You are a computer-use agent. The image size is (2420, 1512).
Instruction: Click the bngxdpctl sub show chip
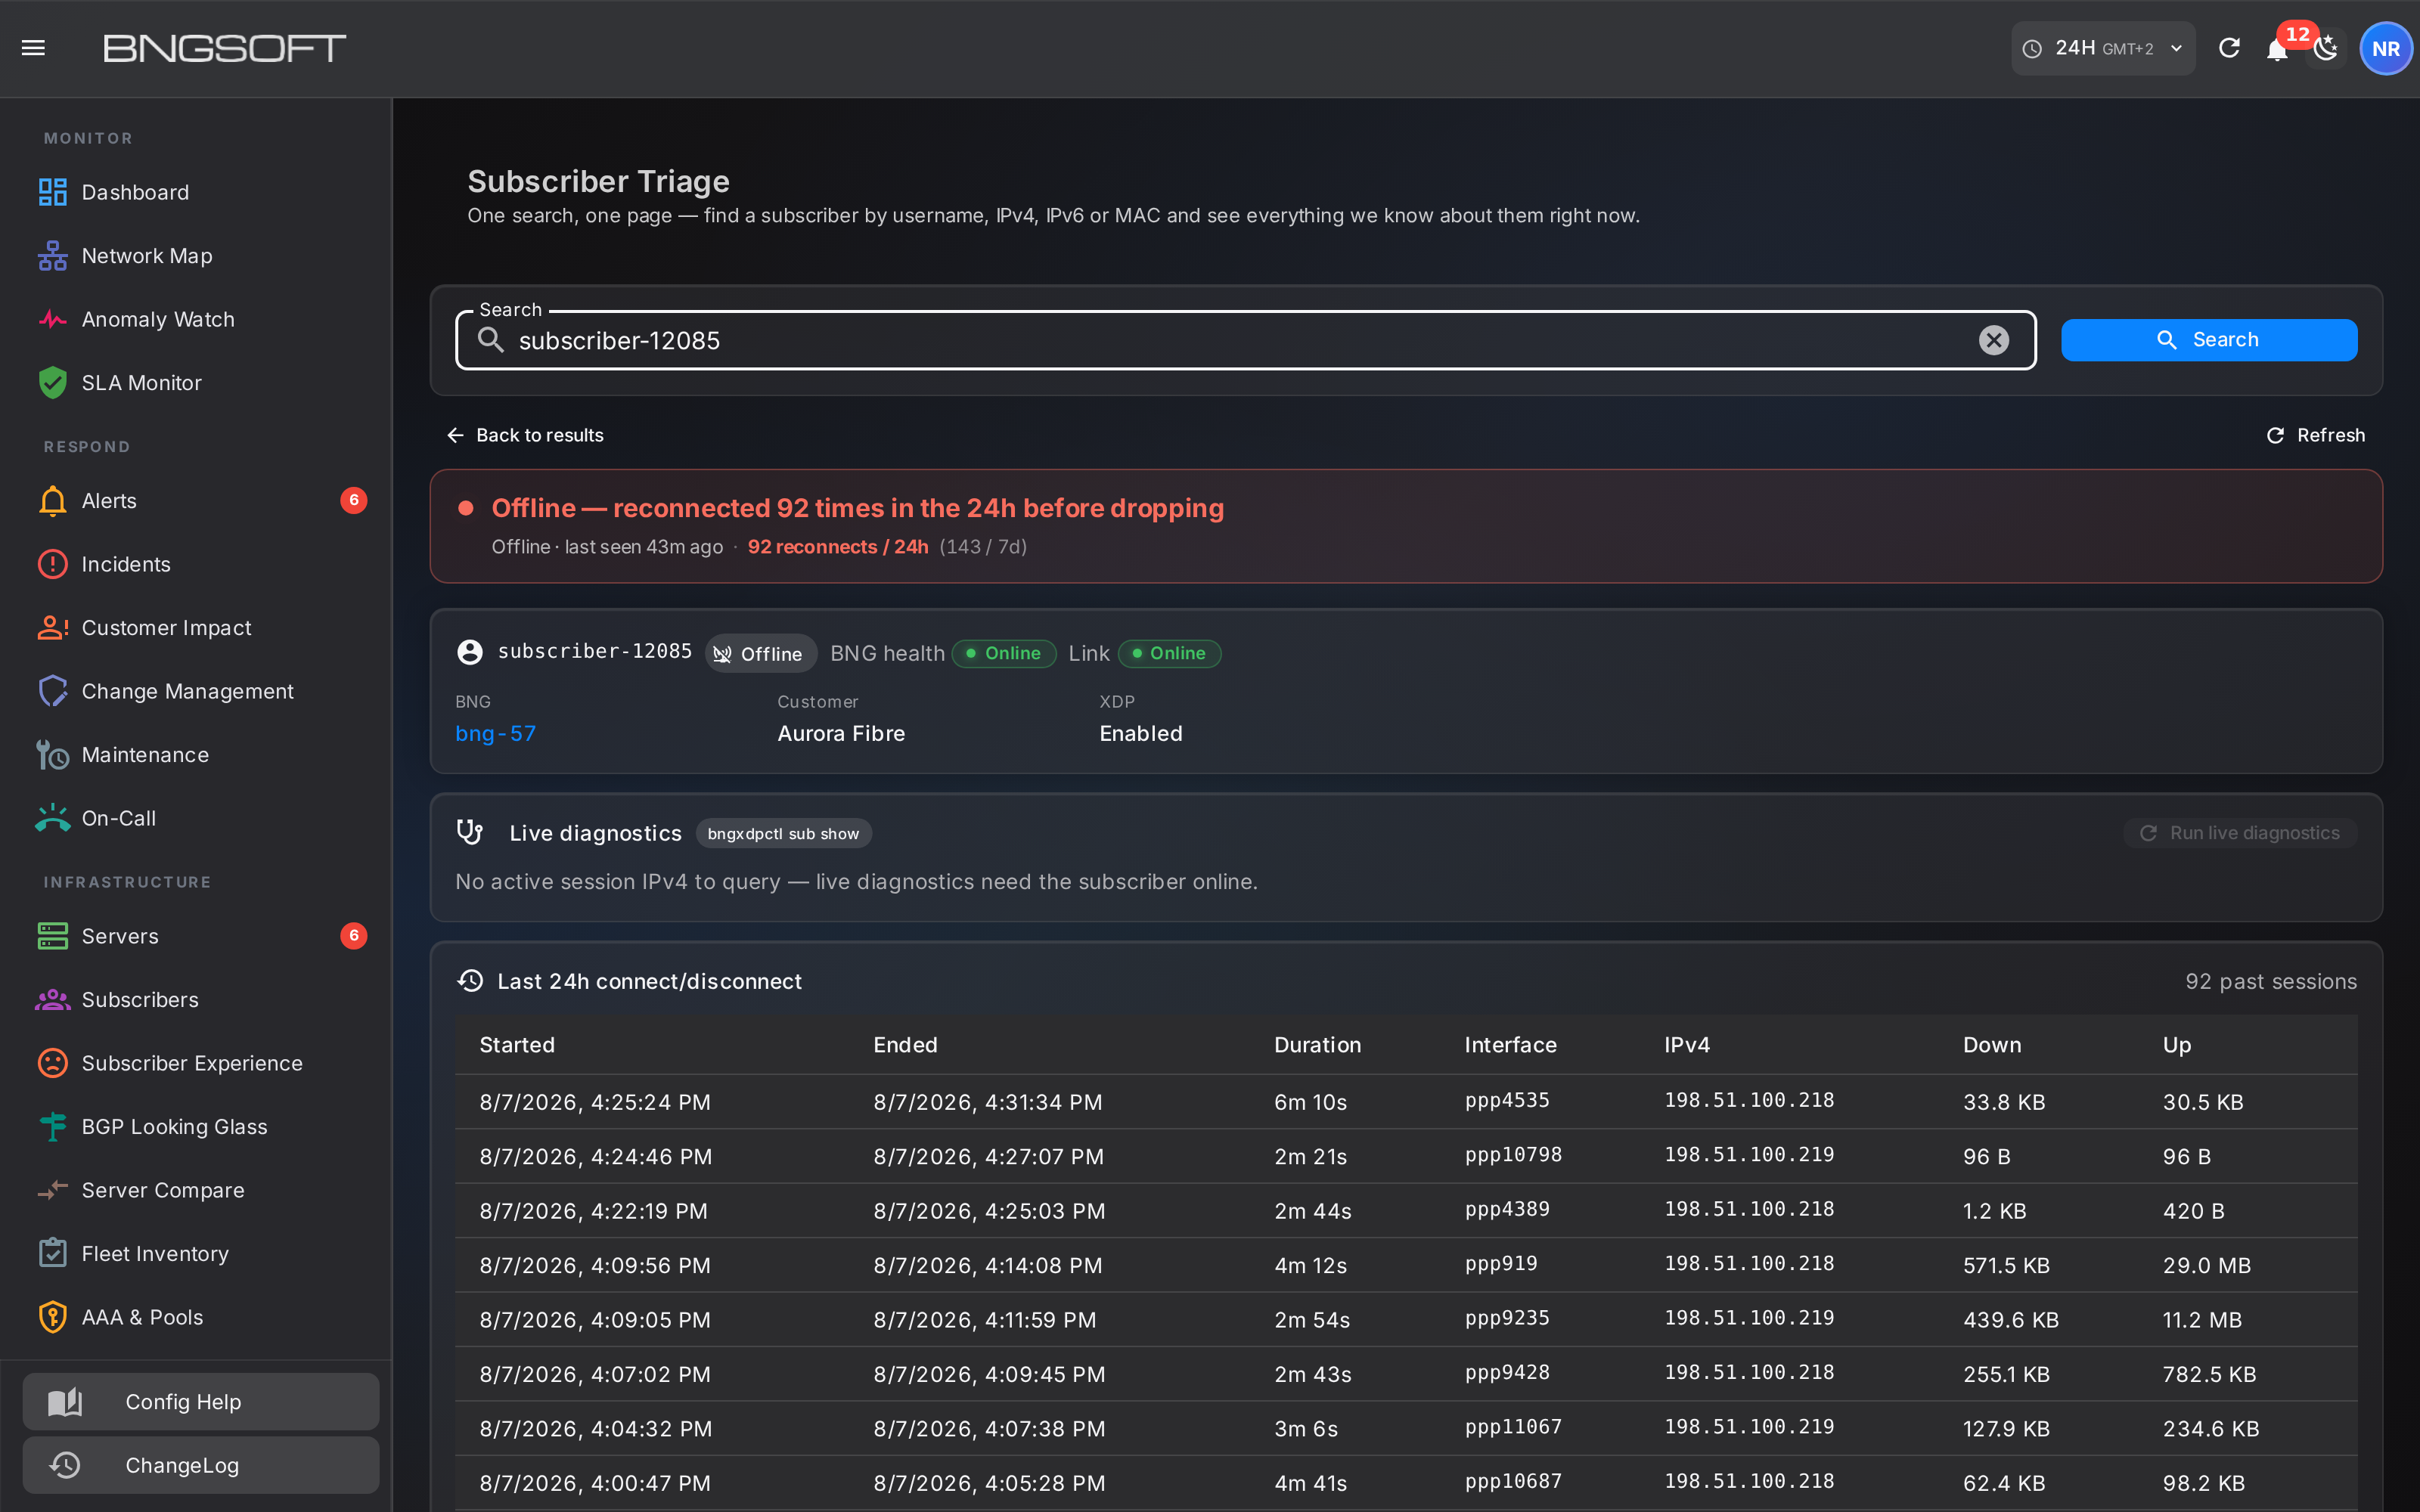tap(783, 833)
